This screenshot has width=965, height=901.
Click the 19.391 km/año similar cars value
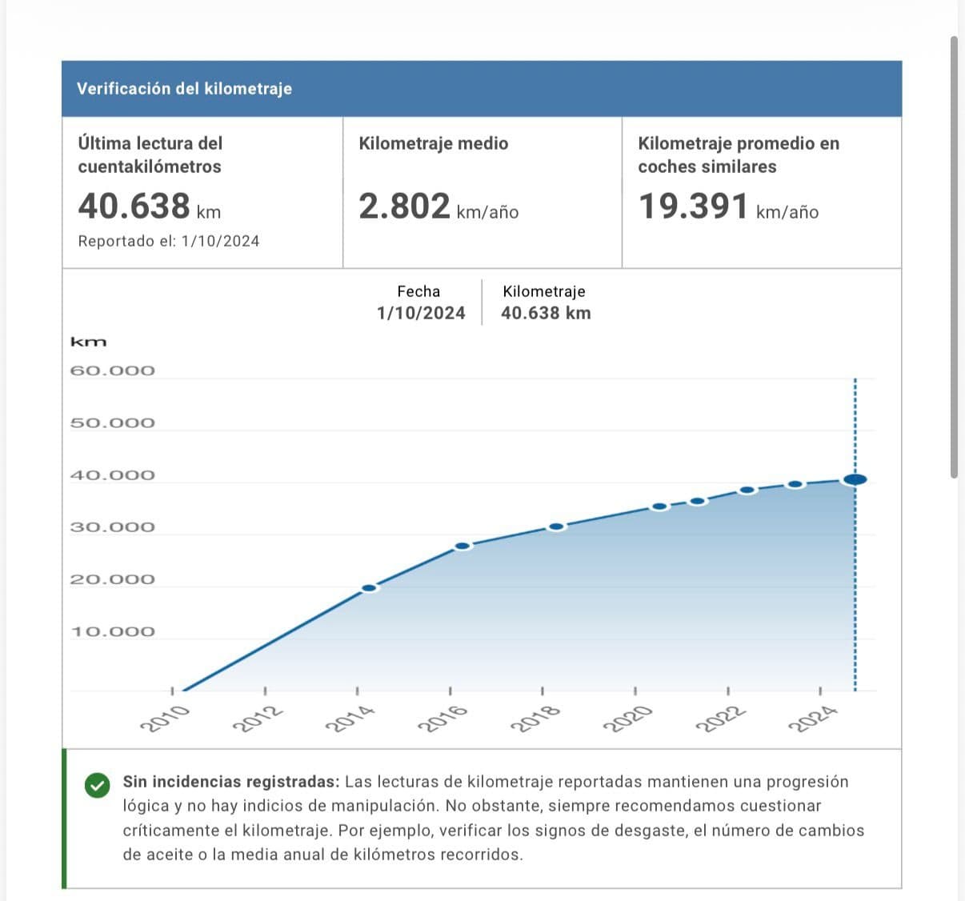click(x=693, y=206)
